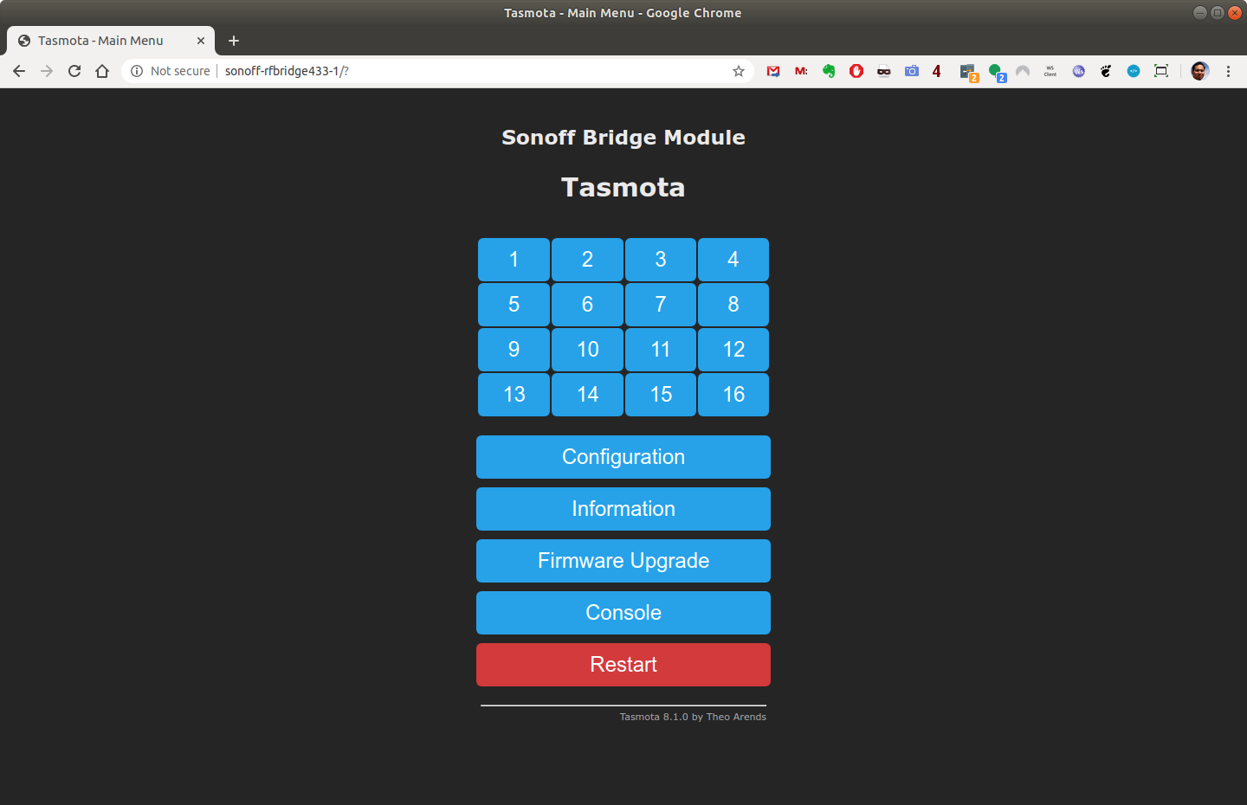1247x805 pixels.
Task: Open the Chrome three-dot menu
Action: point(1228,71)
